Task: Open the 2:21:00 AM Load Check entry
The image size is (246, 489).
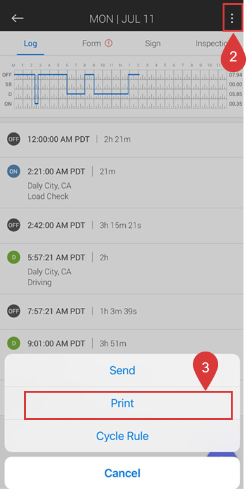Action: coord(121,183)
